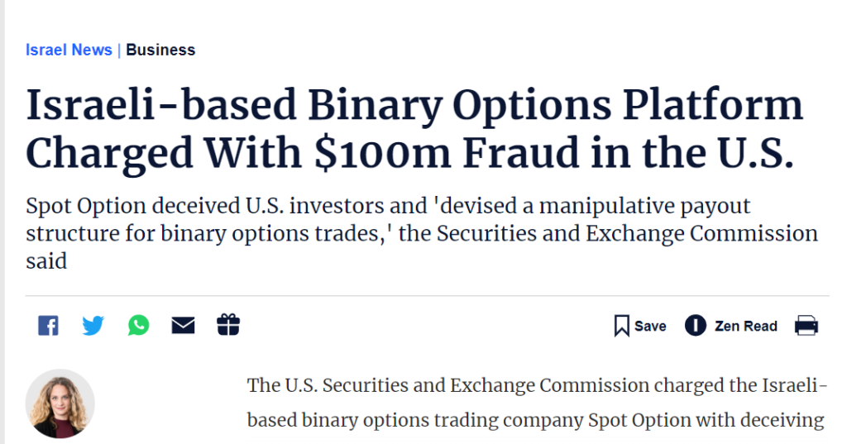Image resolution: width=847 pixels, height=444 pixels.
Task: Email article using envelope icon
Action: click(x=183, y=325)
